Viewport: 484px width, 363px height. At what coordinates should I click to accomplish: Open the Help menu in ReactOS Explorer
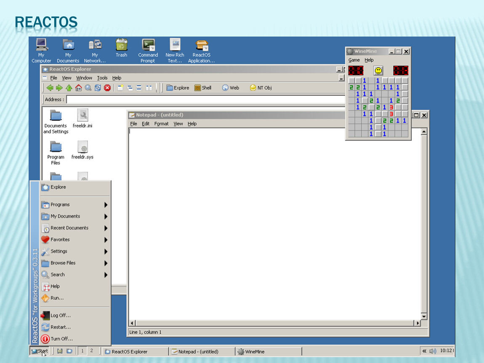(x=117, y=78)
